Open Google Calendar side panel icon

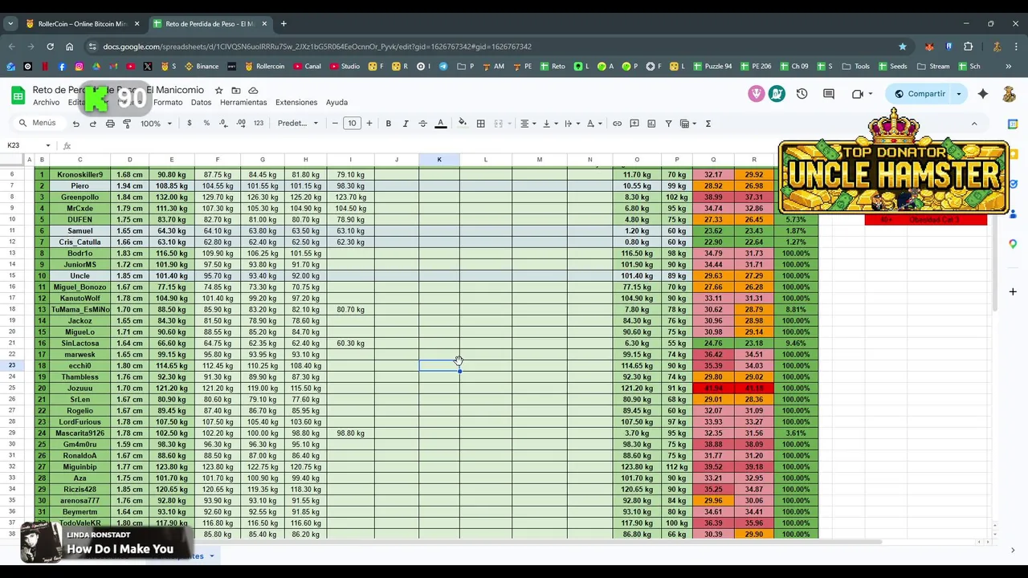pyautogui.click(x=1013, y=124)
